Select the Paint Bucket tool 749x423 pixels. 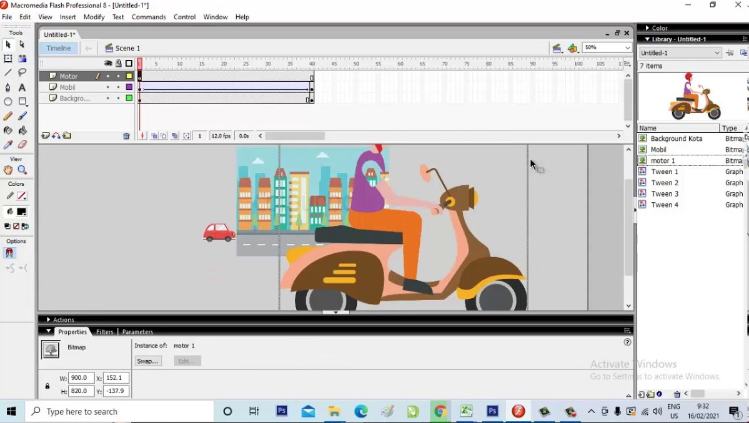pyautogui.click(x=21, y=130)
